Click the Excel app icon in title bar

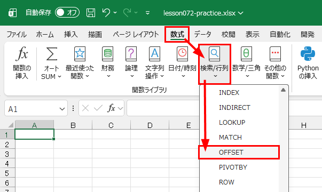(x=12, y=13)
